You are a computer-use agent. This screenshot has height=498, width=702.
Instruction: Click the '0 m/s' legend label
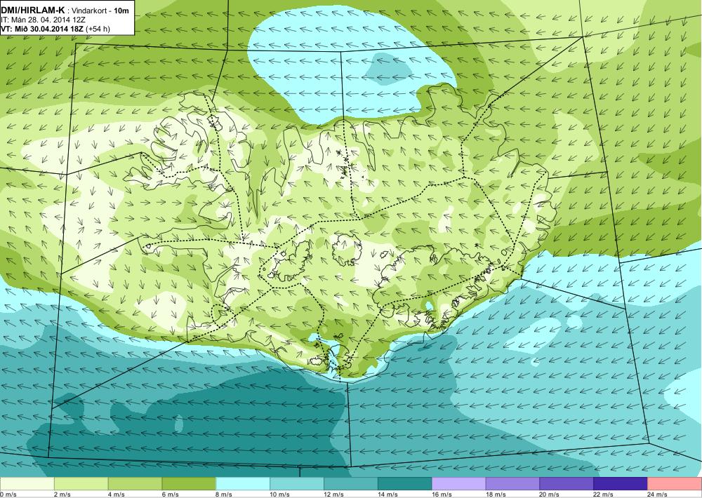point(8,494)
